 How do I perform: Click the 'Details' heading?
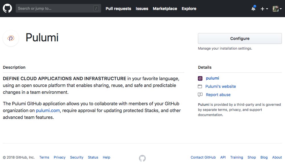(205, 67)
